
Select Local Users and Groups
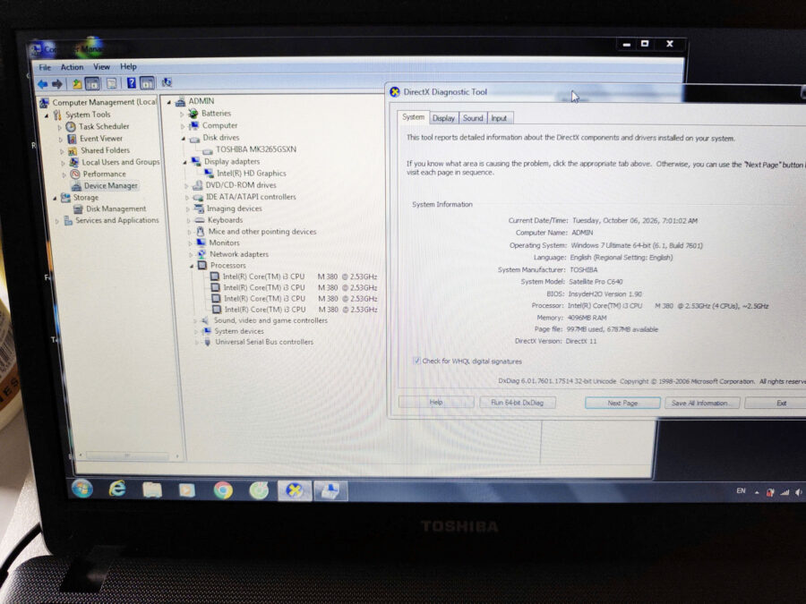point(120,162)
